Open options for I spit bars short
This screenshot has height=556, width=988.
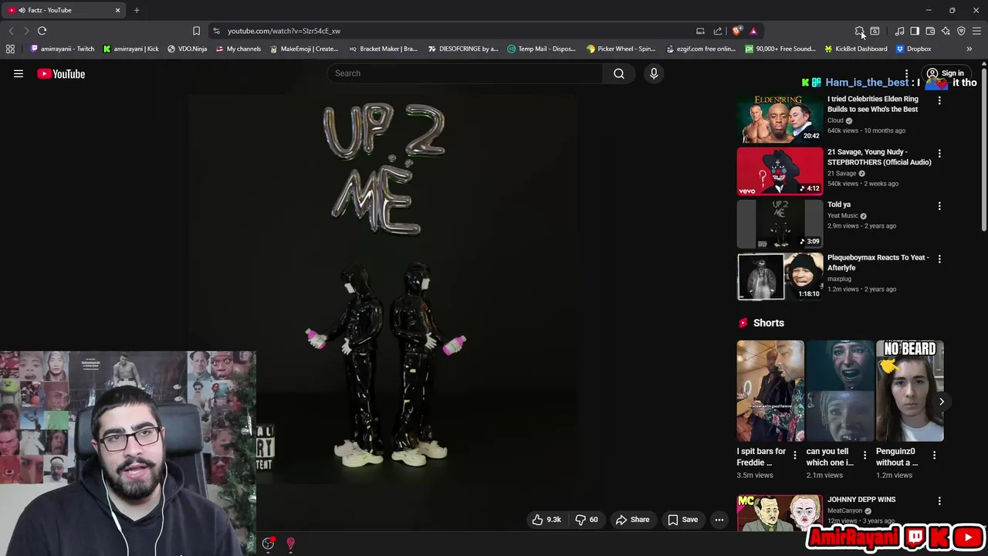click(795, 456)
